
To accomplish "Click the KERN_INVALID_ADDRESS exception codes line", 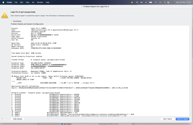I will pyautogui.click(x=39, y=65).
